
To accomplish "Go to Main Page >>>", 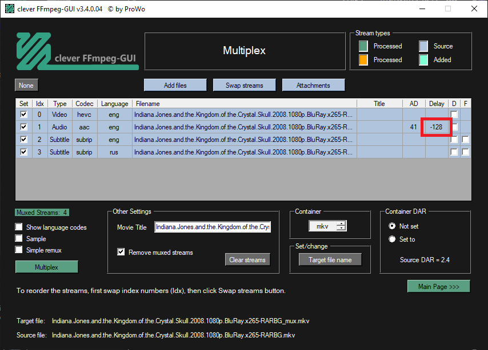I will [438, 286].
